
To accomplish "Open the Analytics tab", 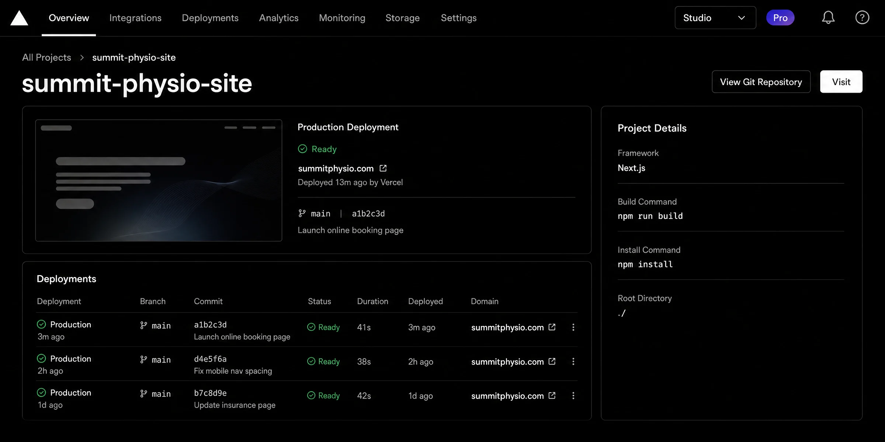I will point(279,18).
